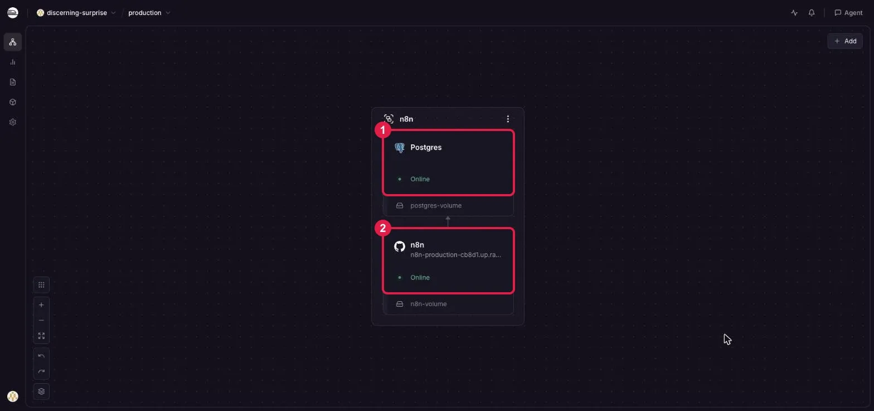Open the Architecture view in sidebar

[x=13, y=42]
